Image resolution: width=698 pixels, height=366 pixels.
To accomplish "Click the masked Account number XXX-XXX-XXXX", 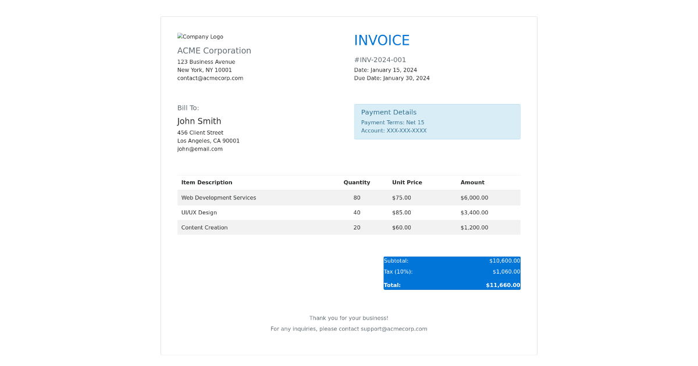I will click(x=395, y=131).
